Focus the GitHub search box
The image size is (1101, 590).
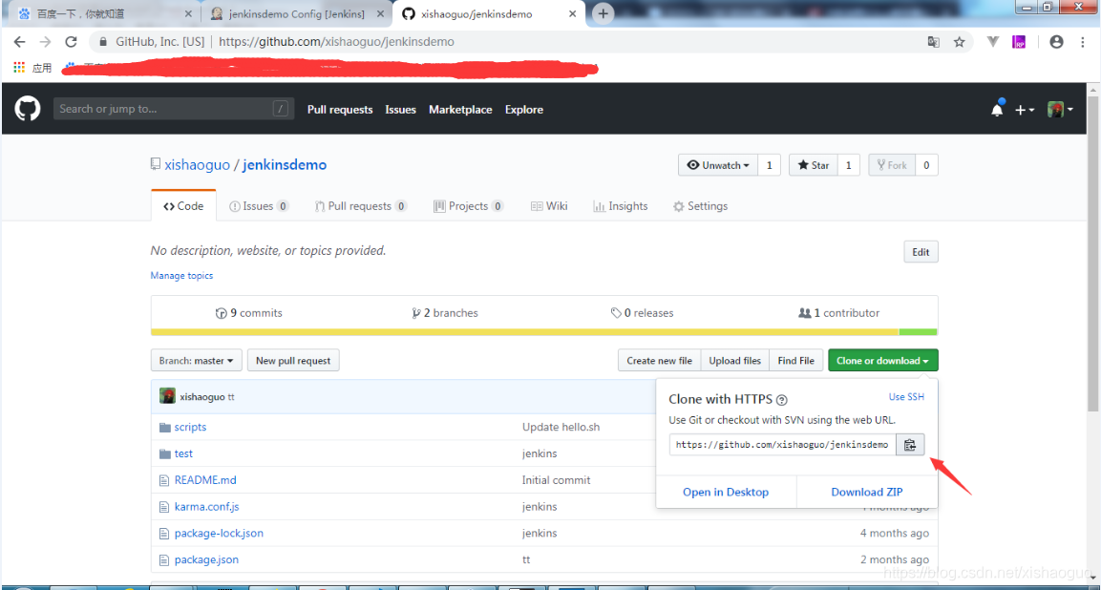(x=174, y=109)
